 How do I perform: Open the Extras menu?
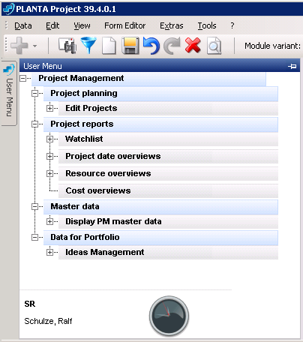point(172,25)
